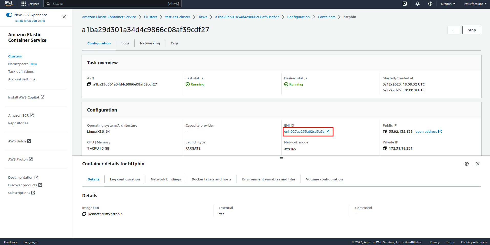Screen dimensions: 490x245
Task: Open Discover products external link
Action: click(x=25, y=185)
